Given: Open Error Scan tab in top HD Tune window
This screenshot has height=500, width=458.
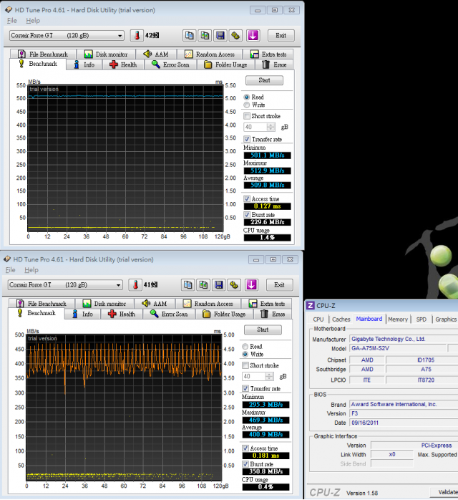Looking at the screenshot, I should tap(170, 64).
